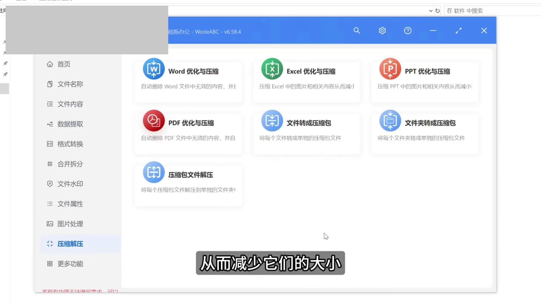The width and height of the screenshot is (541, 304).
Task: Select 格式转换 sidebar item
Action: click(x=70, y=144)
